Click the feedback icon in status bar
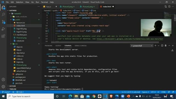The image size is (176, 99). tap(169, 92)
